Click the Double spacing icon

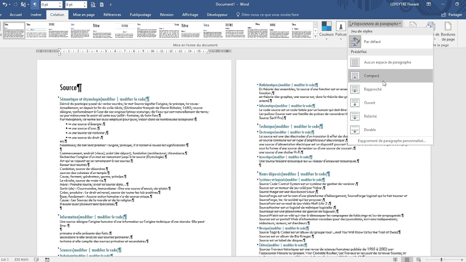point(355,130)
